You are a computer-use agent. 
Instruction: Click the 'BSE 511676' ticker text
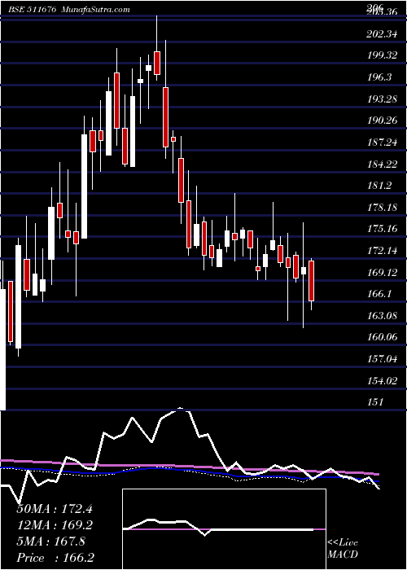pyautogui.click(x=32, y=10)
